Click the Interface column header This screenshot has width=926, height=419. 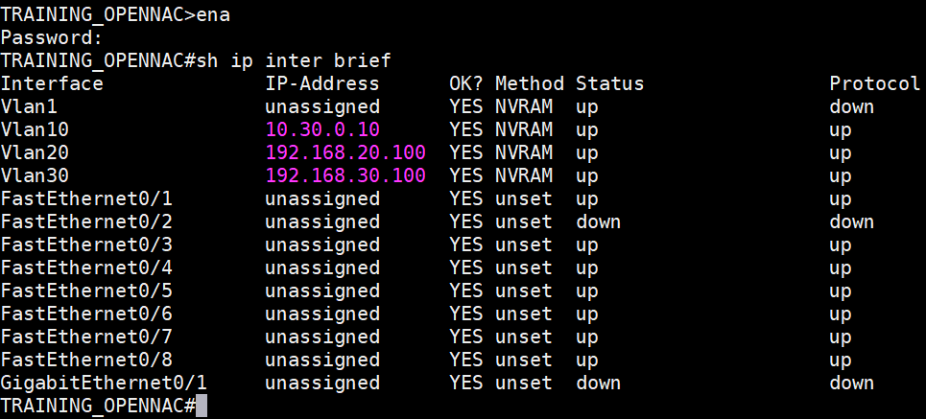(52, 83)
